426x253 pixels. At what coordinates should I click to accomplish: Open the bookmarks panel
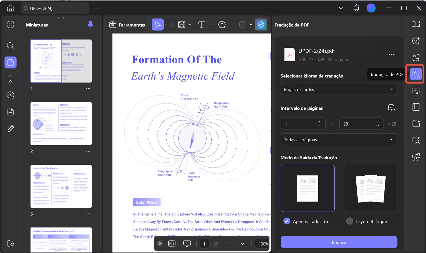pyautogui.click(x=10, y=79)
